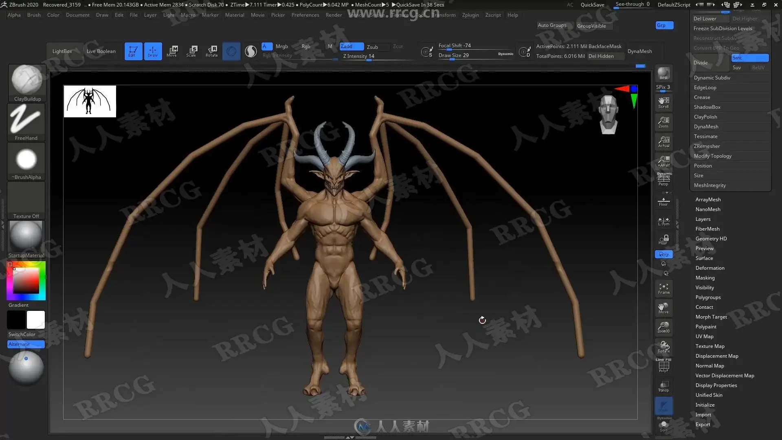782x440 pixels.
Task: Select the Rotate transform tool icon
Action: (x=211, y=51)
